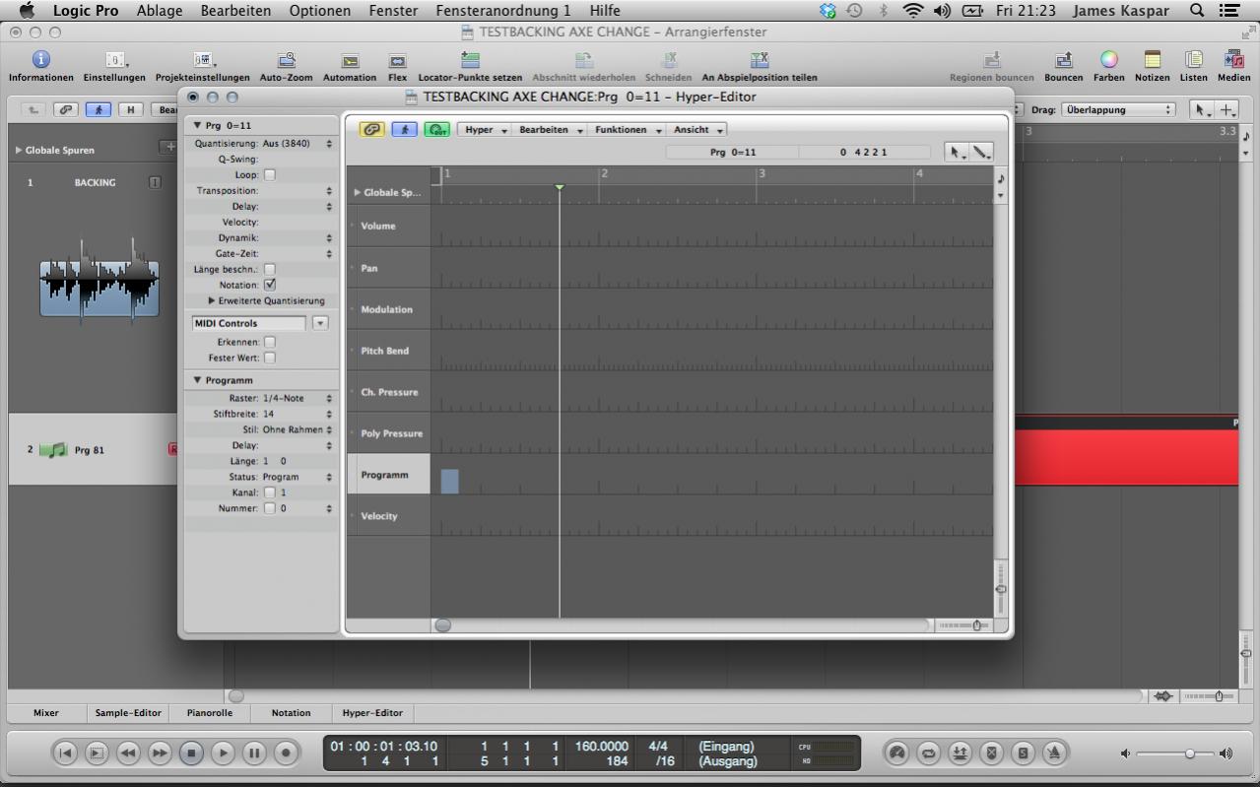1260x787 pixels.
Task: Click Hyper-Editor vertical zoom slider
Action: pos(1001,588)
